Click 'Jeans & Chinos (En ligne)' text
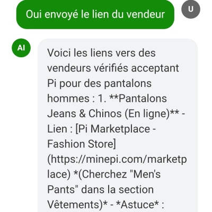The width and height of the screenshot is (212, 212). pos(109,113)
